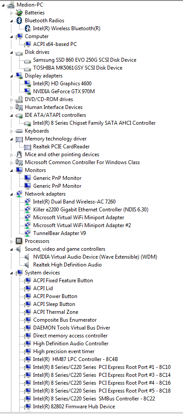Select Intel Dual Band Wireless-AC 7260
Viewport: 183px width, 414px height.
pyautogui.click(x=74, y=202)
